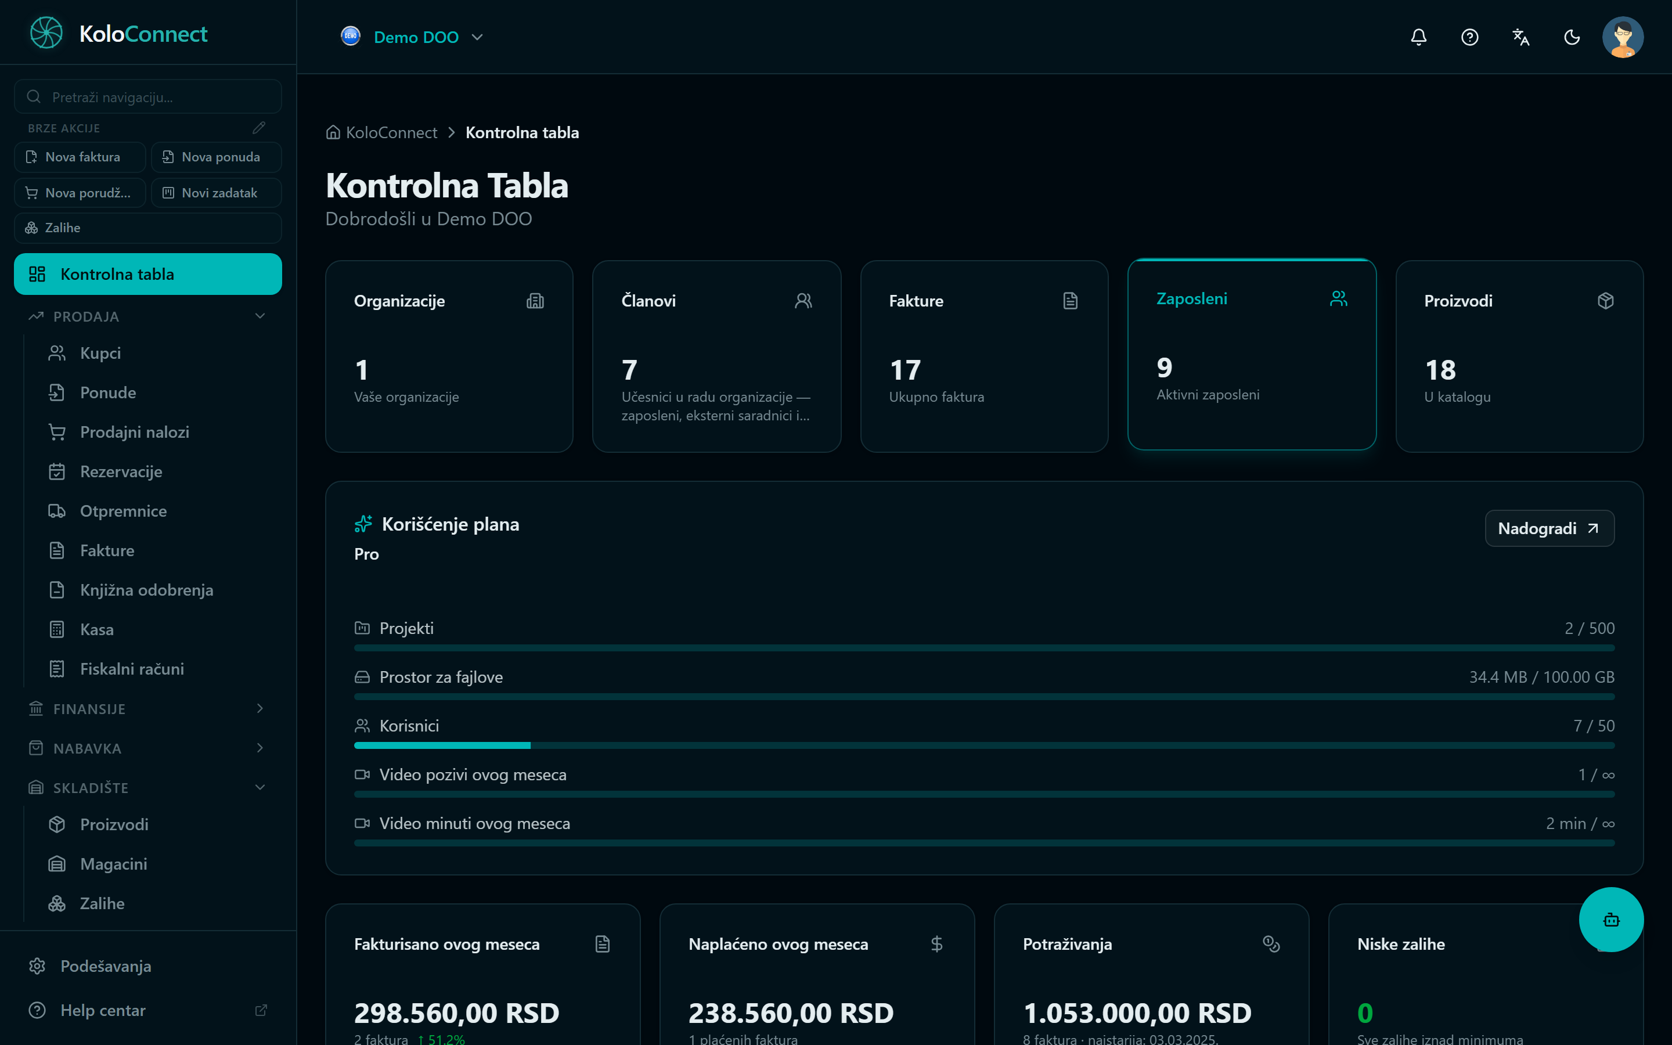
Task: Select Kontrolna tabla in sidebar
Action: [148, 275]
